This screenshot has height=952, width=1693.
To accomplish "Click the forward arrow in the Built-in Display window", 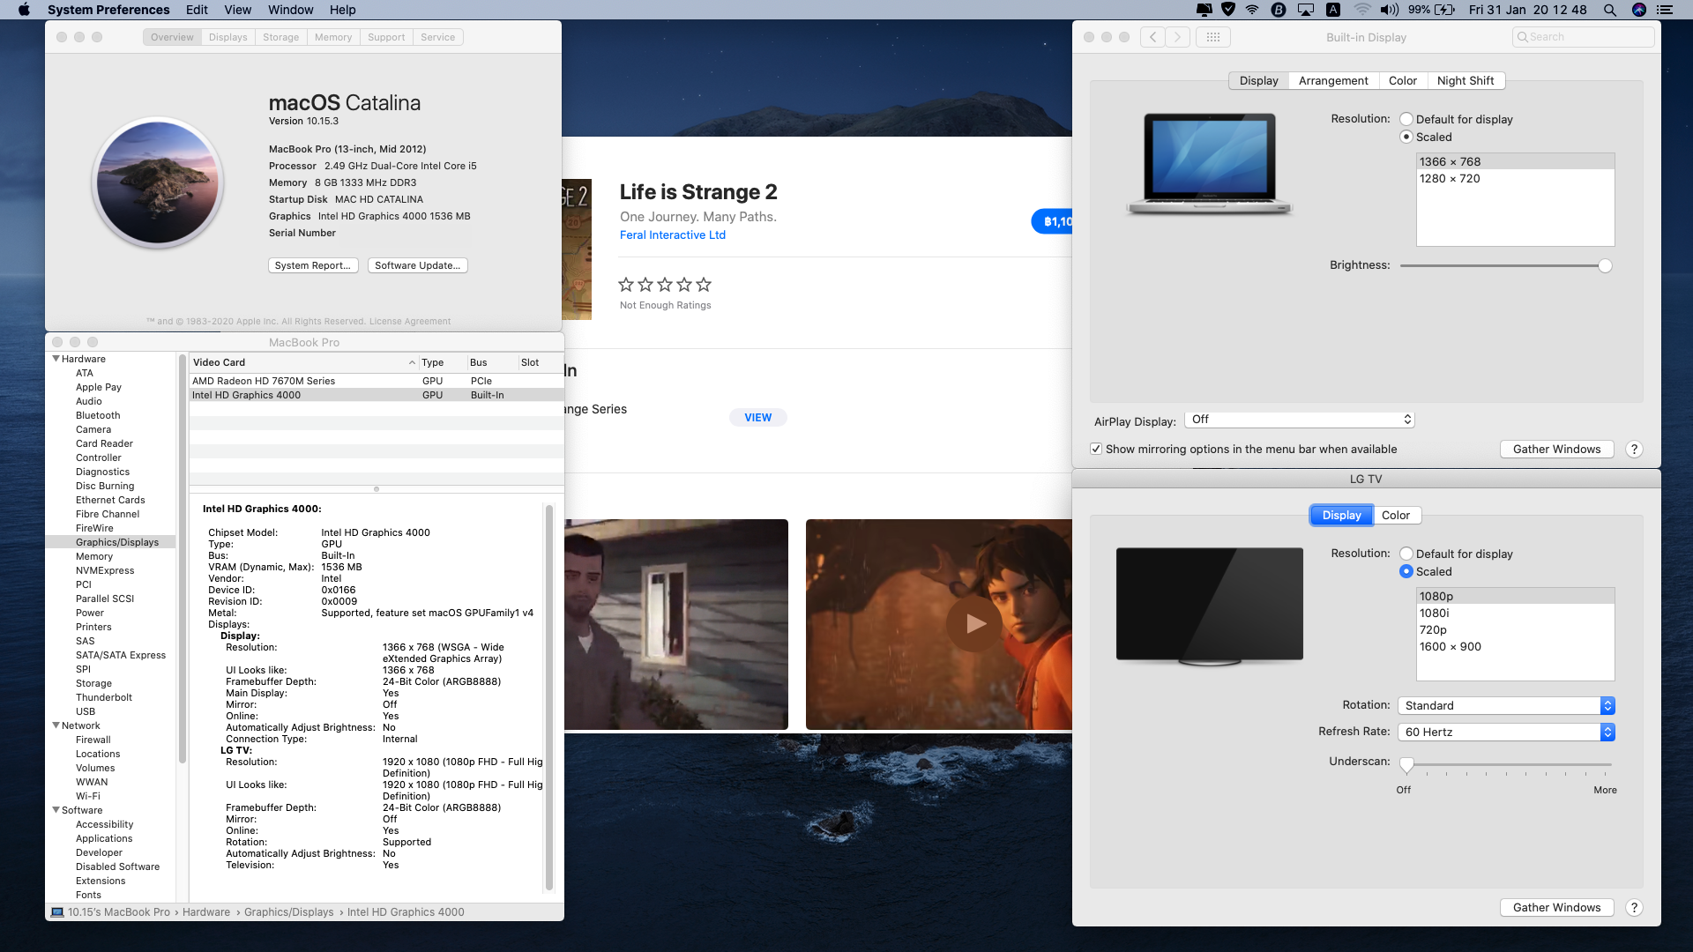I will 1177,37.
